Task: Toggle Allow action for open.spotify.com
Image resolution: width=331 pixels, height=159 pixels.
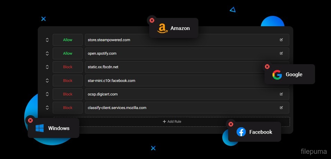Action: click(68, 53)
